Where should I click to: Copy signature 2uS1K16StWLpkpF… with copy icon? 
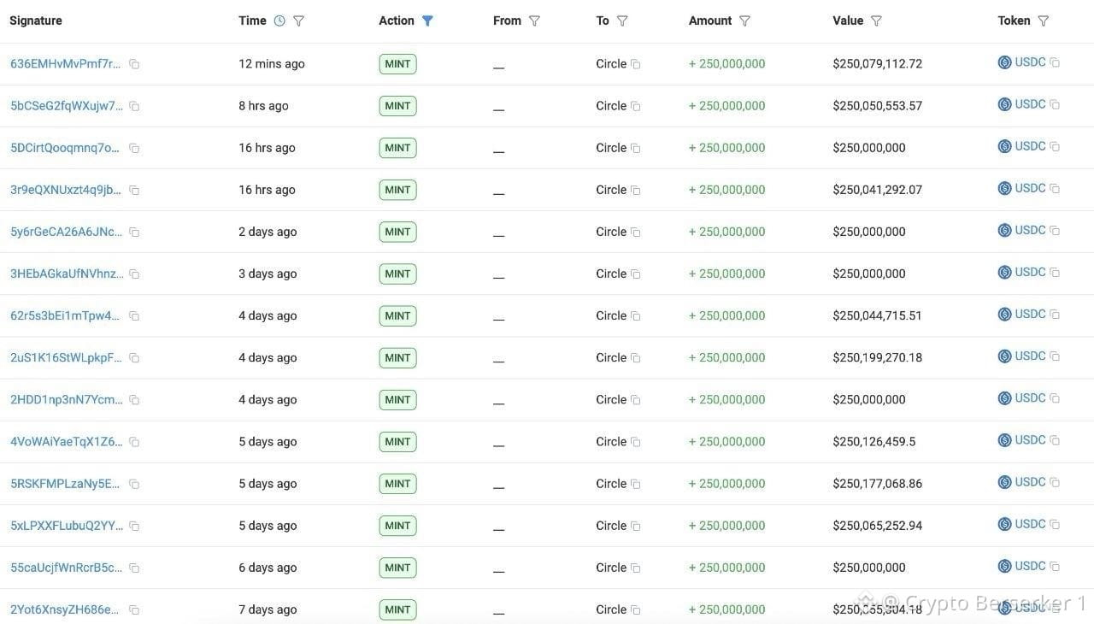tap(134, 357)
